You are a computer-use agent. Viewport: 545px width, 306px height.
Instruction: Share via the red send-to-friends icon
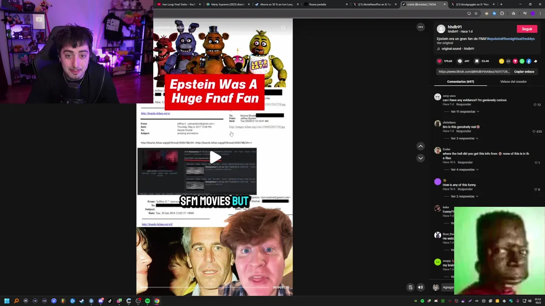(x=515, y=61)
